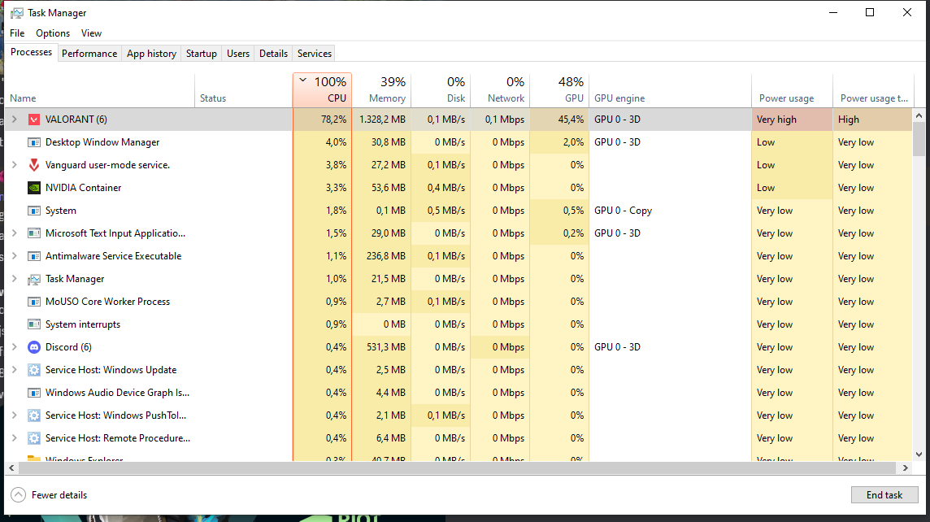Screen dimensions: 930x522
Task: Switch to the App history tab
Action: point(151,54)
